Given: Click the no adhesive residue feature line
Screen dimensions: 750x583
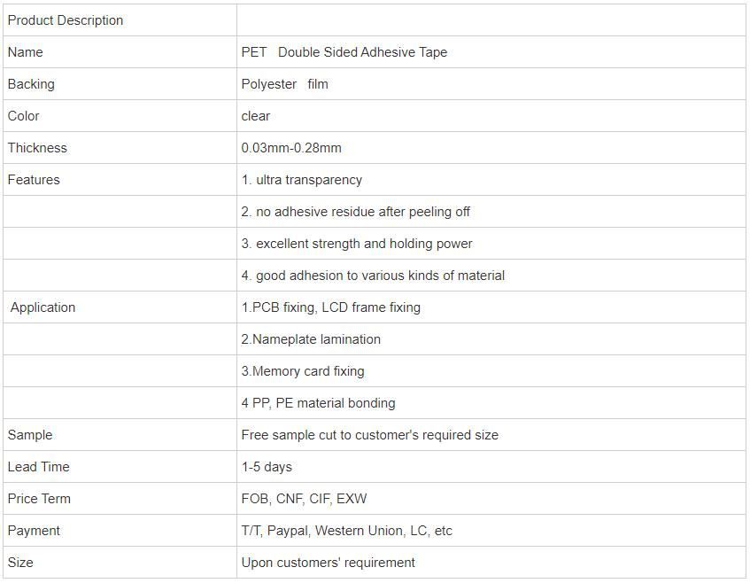Looking at the screenshot, I should 356,212.
